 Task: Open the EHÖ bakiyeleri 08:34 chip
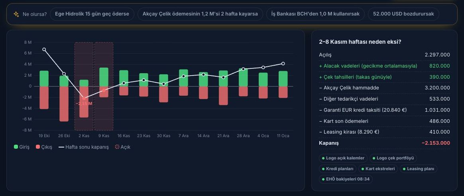346,179
